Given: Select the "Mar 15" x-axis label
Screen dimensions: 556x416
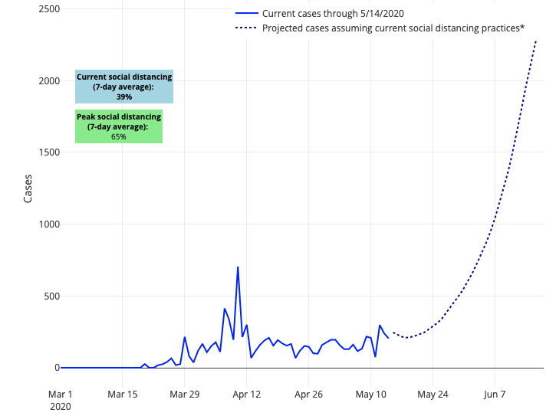Looking at the screenshot, I should [123, 395].
